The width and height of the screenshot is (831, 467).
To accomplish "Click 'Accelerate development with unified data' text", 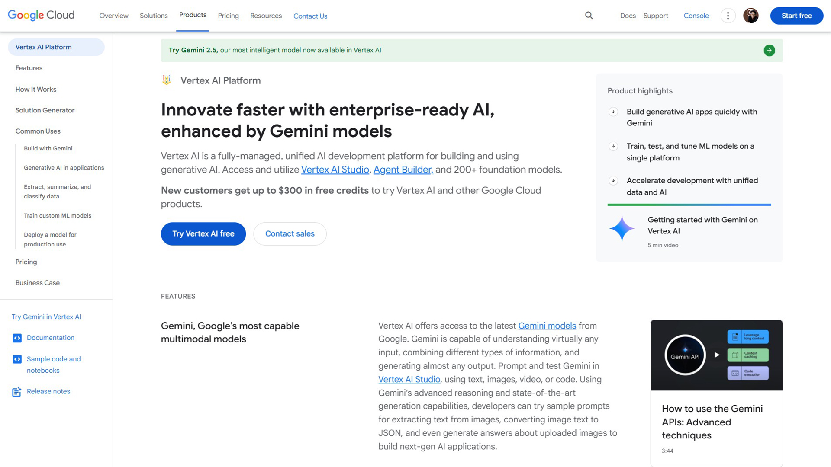I will [x=692, y=187].
